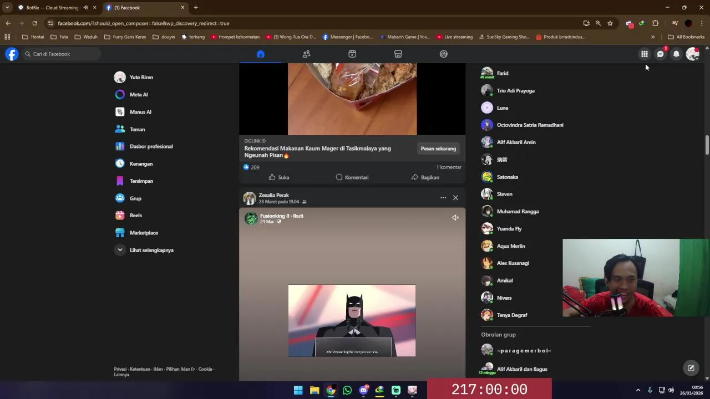Open WhatsApp from the taskbar
Screen dimensions: 710x399
347,390
